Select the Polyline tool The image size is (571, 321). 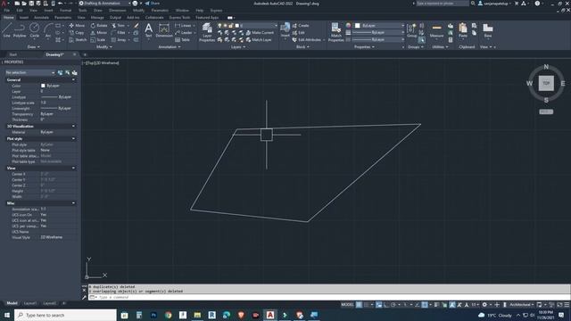click(20, 29)
